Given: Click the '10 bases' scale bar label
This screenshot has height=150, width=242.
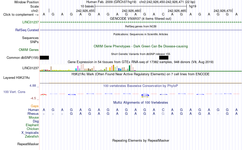Looking at the screenshot, I should pyautogui.click(x=87, y=6).
